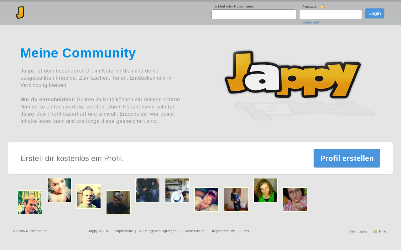Click 'Erstell dir kostenlos ein Profil.' text
The image size is (401, 250).
pyautogui.click(x=72, y=158)
